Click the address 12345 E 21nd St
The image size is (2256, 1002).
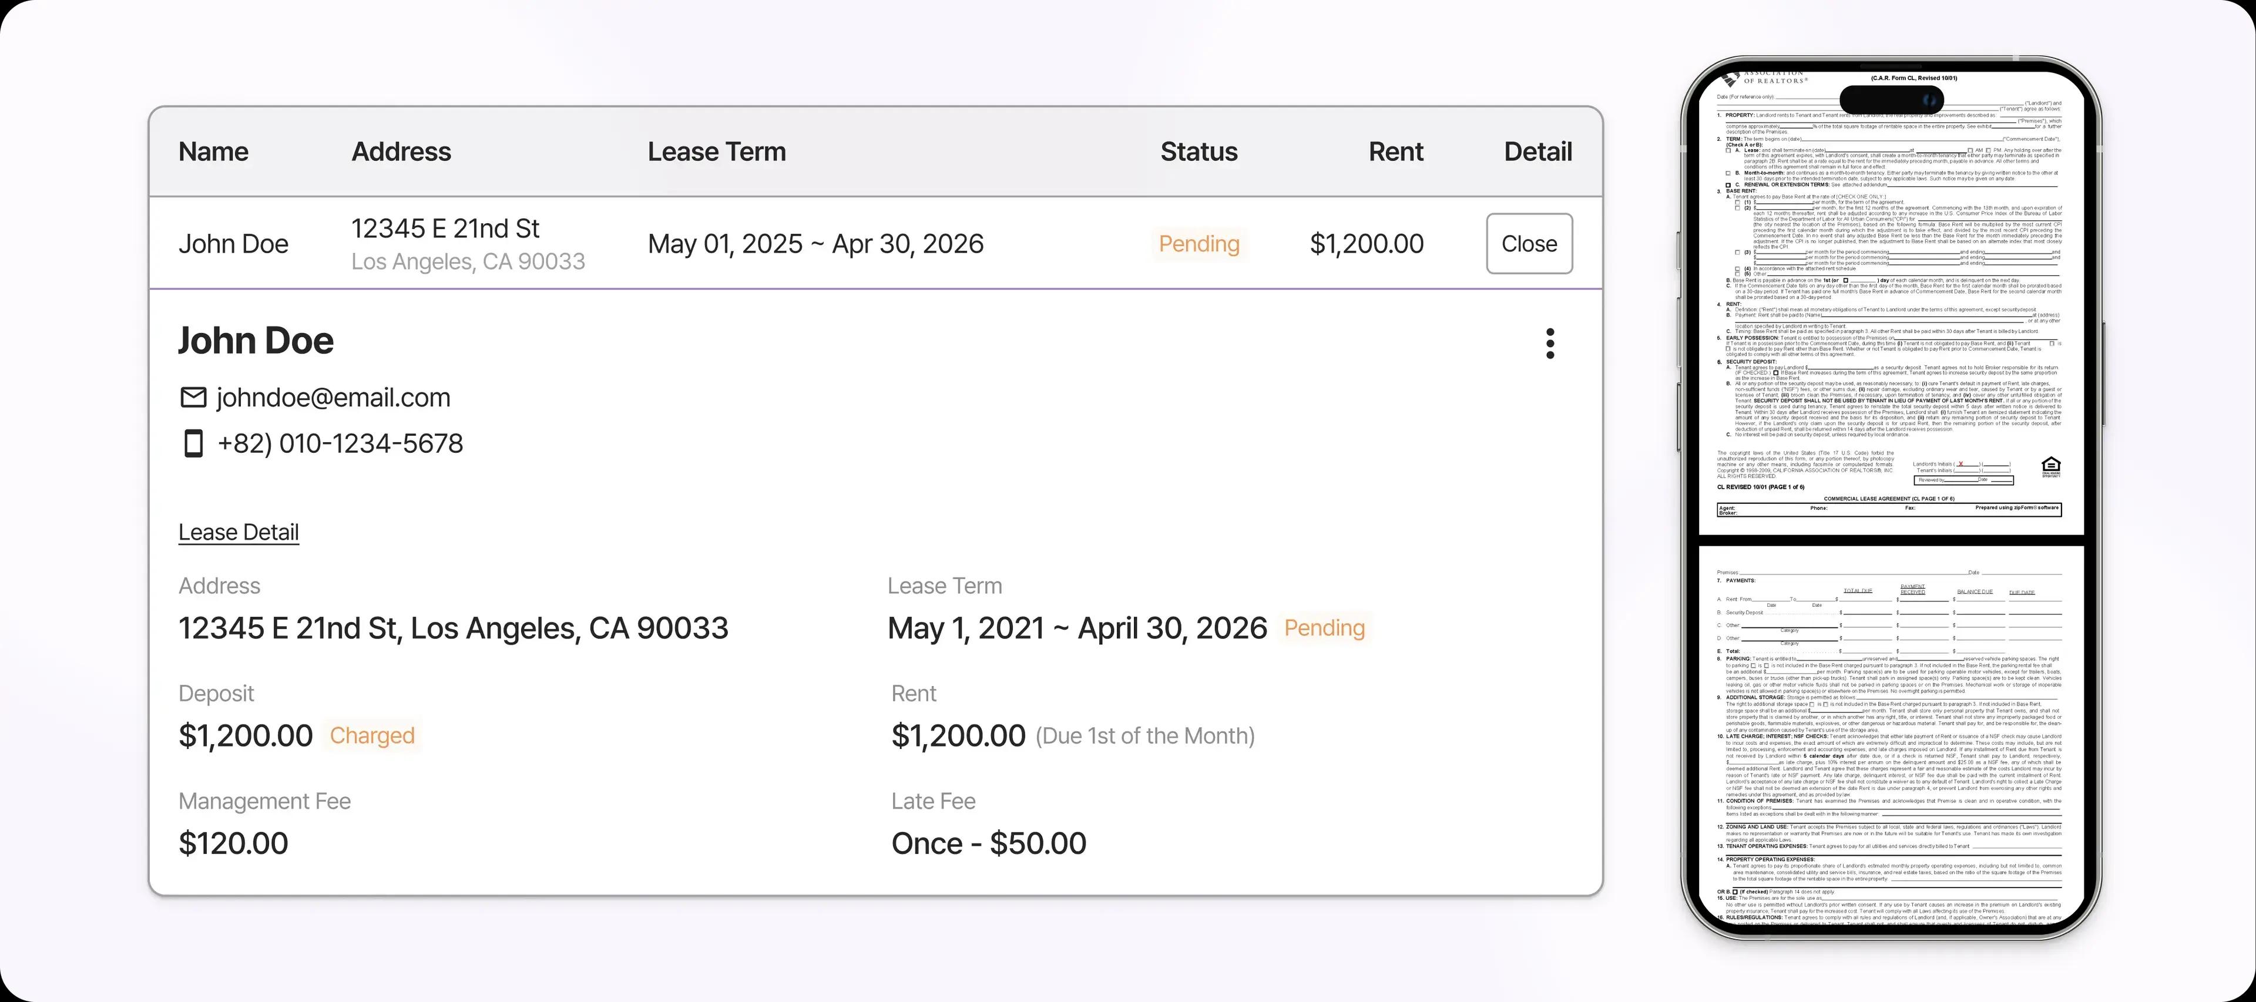click(446, 228)
